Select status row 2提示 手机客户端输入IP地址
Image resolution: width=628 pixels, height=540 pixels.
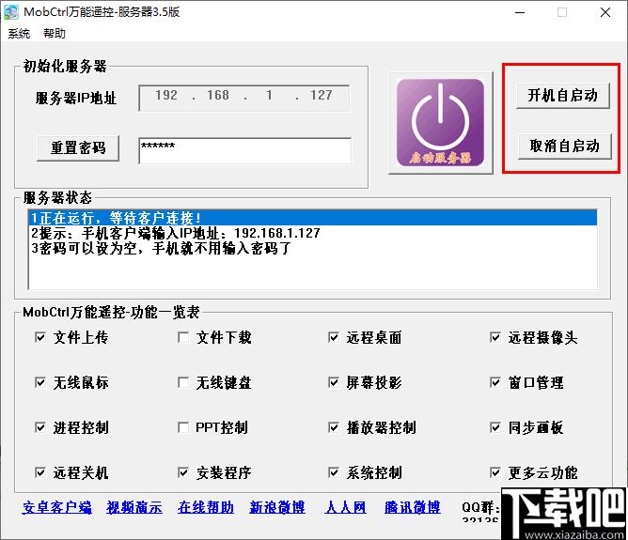pyautogui.click(x=314, y=233)
